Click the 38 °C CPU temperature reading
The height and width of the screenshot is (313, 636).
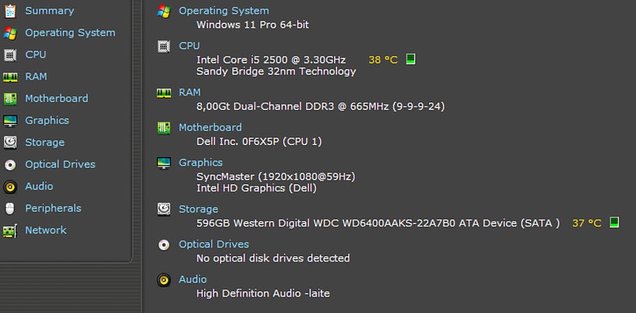pyautogui.click(x=383, y=60)
